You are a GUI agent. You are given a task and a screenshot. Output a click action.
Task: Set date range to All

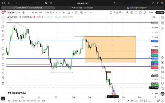(38, 101)
